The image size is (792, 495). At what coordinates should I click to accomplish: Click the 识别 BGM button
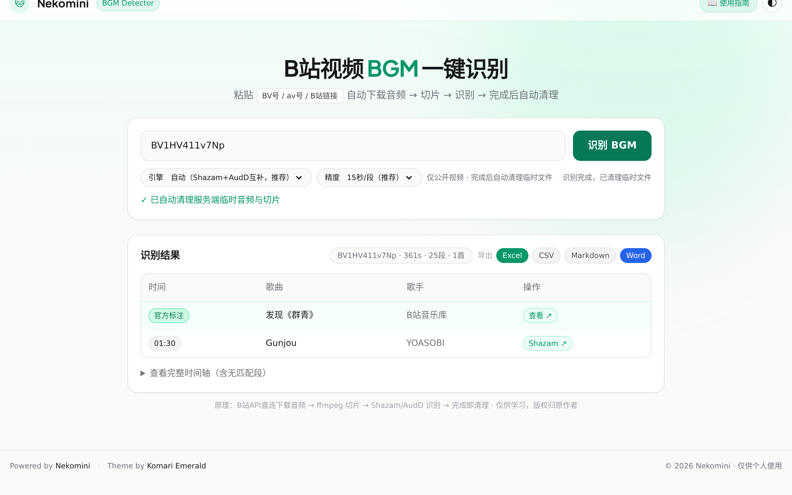612,146
